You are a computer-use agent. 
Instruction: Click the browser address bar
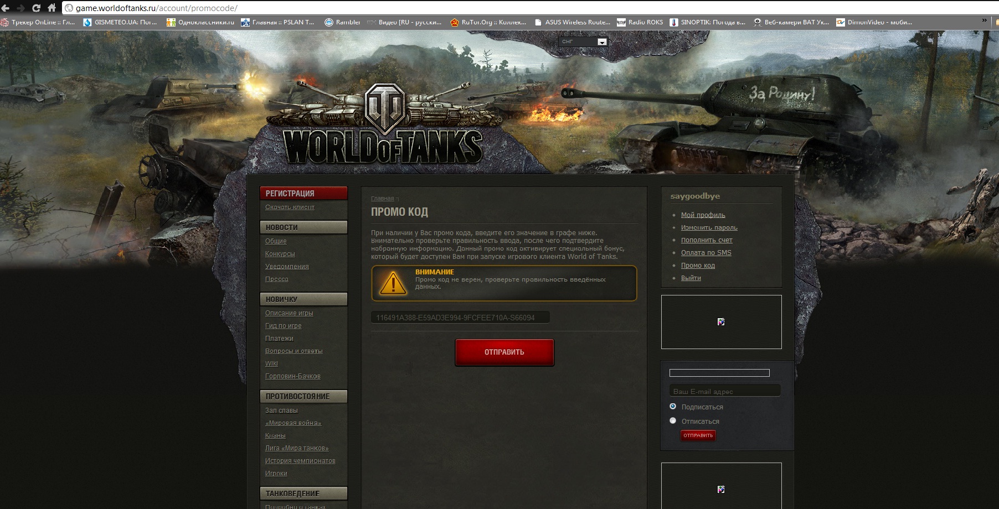531,8
